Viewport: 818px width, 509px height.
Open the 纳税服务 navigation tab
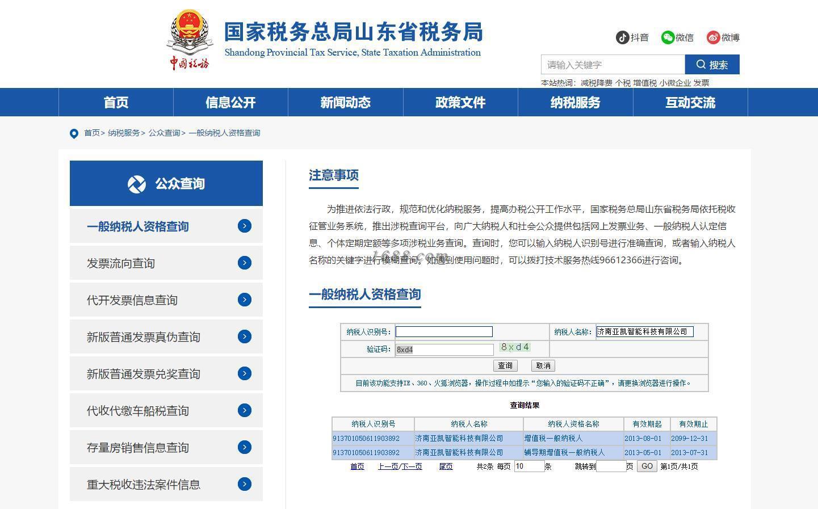575,102
